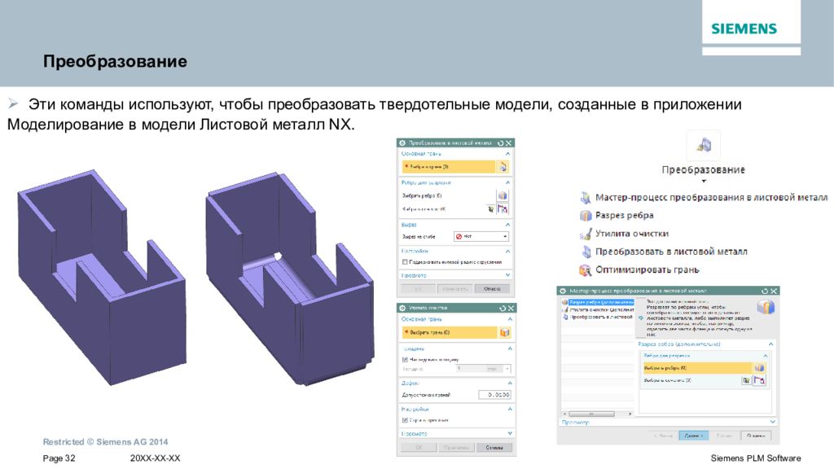Click the edge selection cube icon under Ребро для разреза

[502, 195]
